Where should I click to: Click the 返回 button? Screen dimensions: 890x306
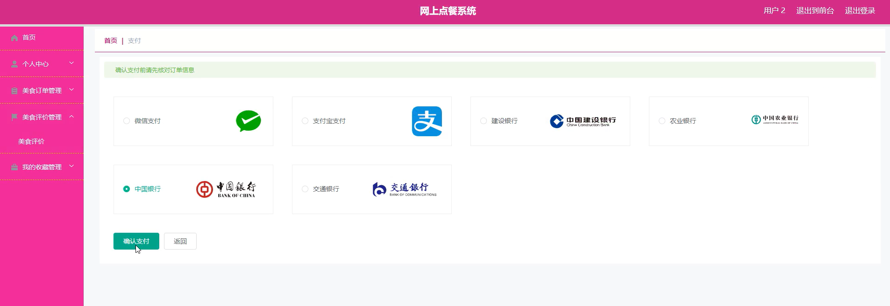pos(180,241)
